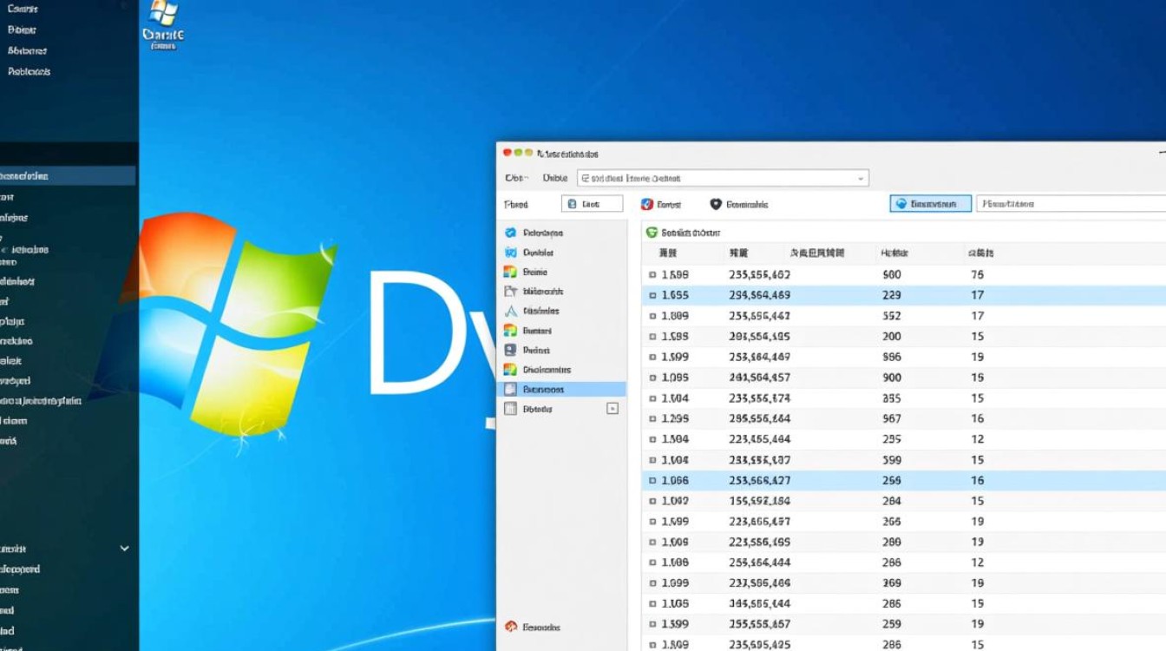The image size is (1166, 651).
Task: Click the first menu label beside the dropdown
Action: point(514,177)
